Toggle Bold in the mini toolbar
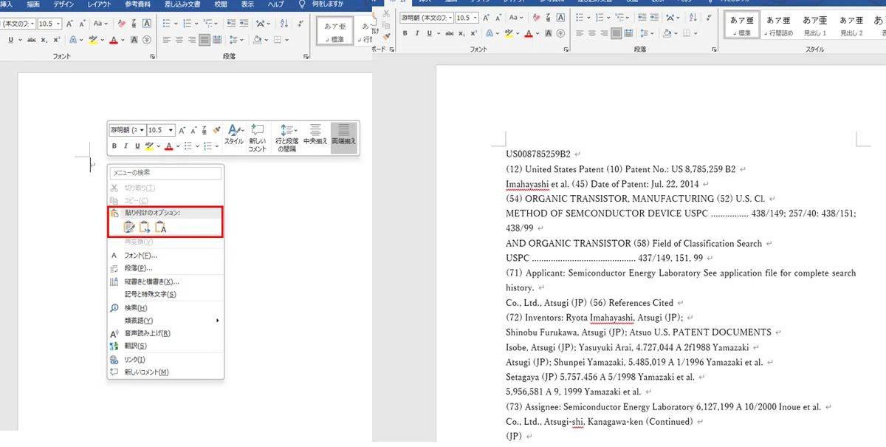 click(x=114, y=146)
